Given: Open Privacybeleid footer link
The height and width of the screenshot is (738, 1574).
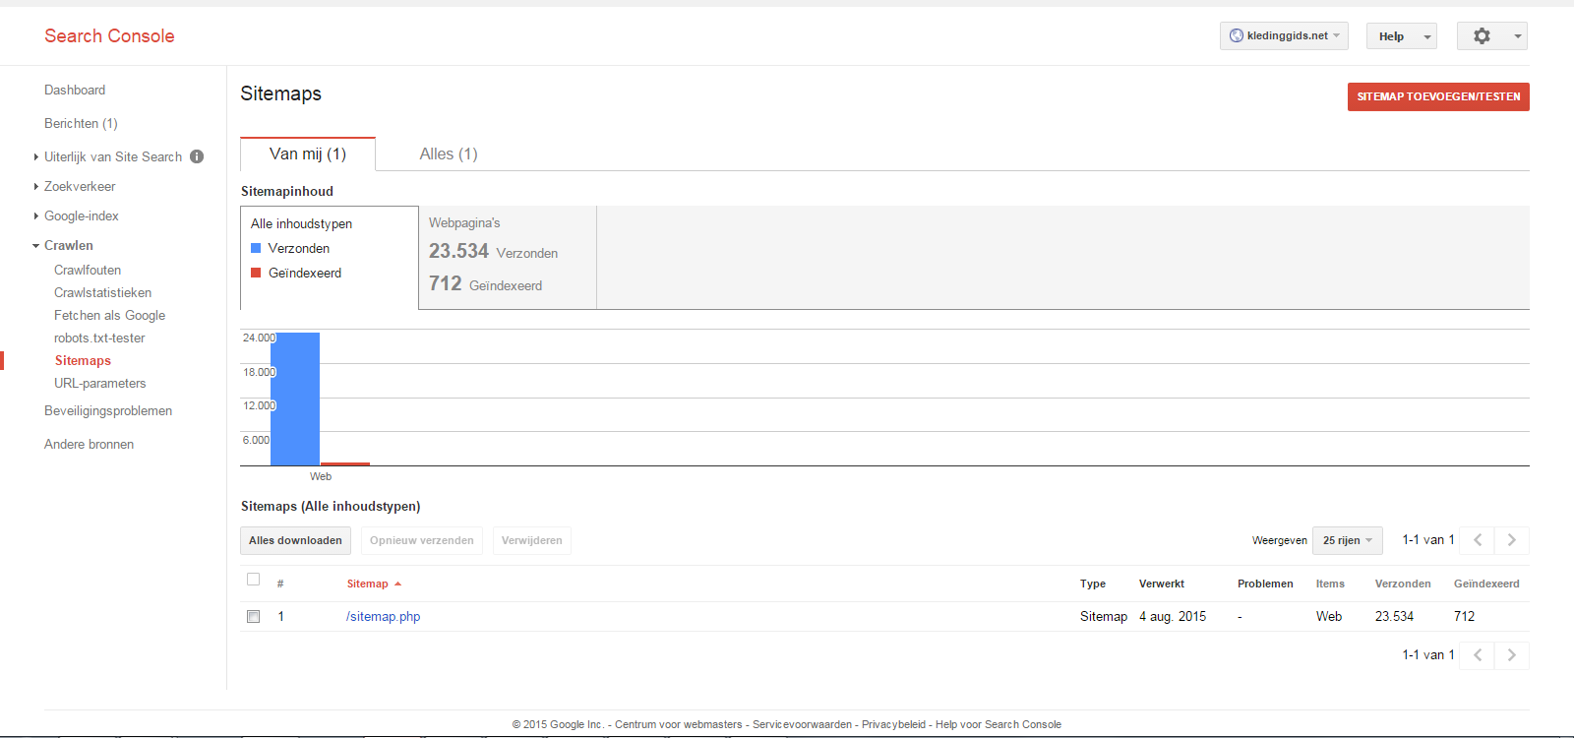Looking at the screenshot, I should click(x=893, y=724).
